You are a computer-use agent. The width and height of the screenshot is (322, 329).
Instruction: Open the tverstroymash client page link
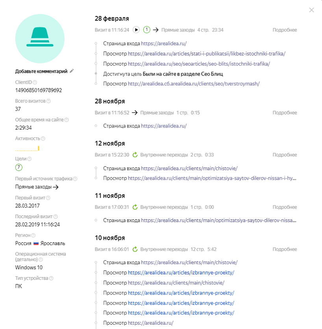pos(193,84)
